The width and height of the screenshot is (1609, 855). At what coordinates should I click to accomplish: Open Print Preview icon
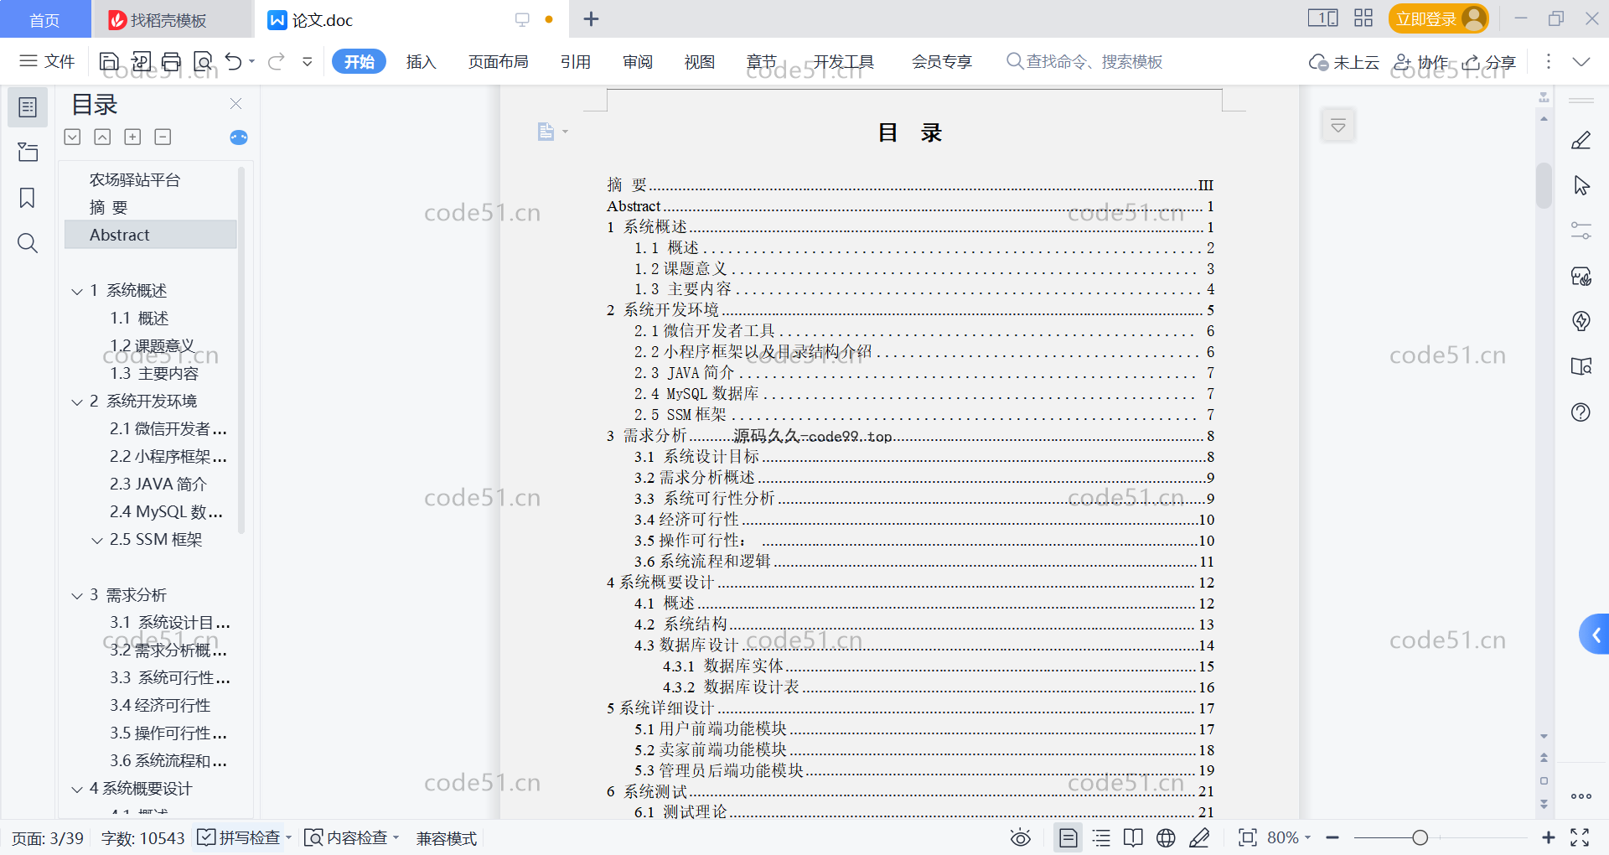[203, 61]
